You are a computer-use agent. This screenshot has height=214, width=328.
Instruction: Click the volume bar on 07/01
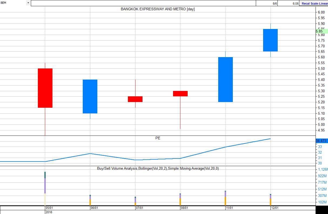pos(135,201)
